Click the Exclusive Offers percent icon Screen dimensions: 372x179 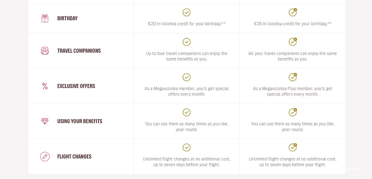click(45, 86)
